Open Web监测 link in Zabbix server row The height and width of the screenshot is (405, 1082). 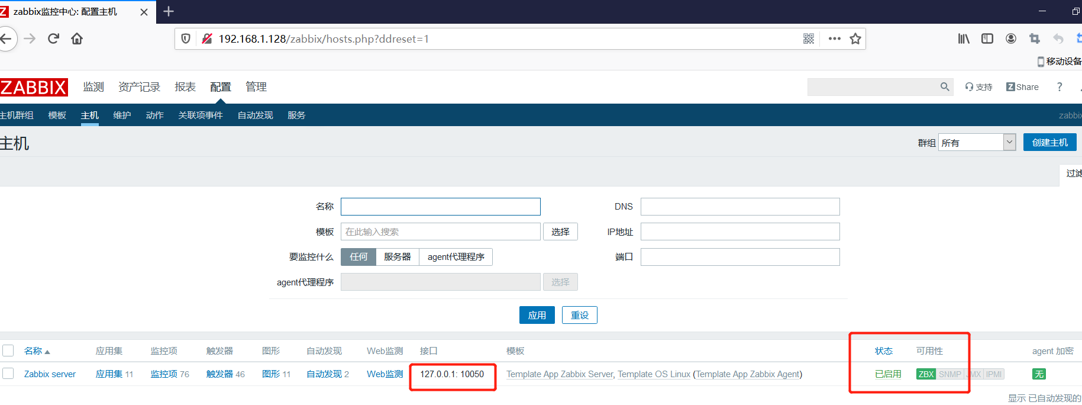385,374
